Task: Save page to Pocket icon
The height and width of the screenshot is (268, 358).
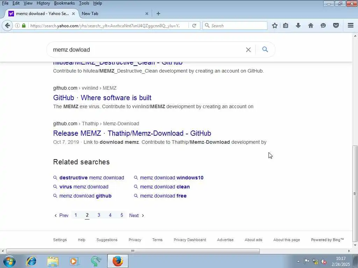Action: pos(336,25)
